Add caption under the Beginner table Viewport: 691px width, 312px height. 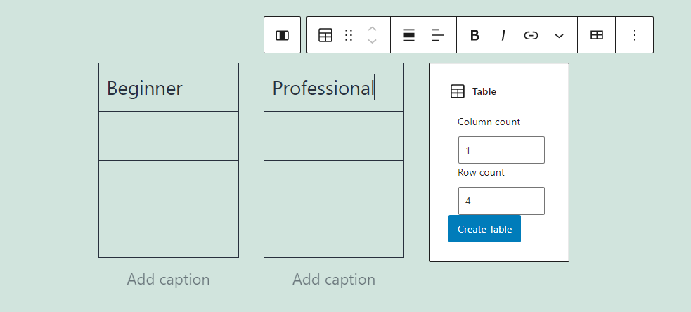click(168, 280)
